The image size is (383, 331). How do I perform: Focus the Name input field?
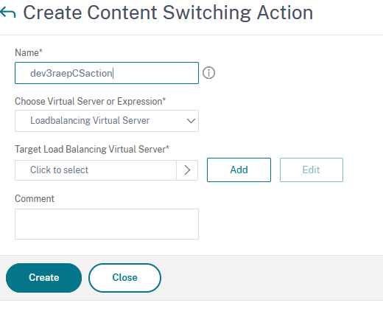(x=107, y=73)
